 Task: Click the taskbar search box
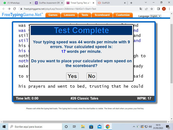coord(35,127)
